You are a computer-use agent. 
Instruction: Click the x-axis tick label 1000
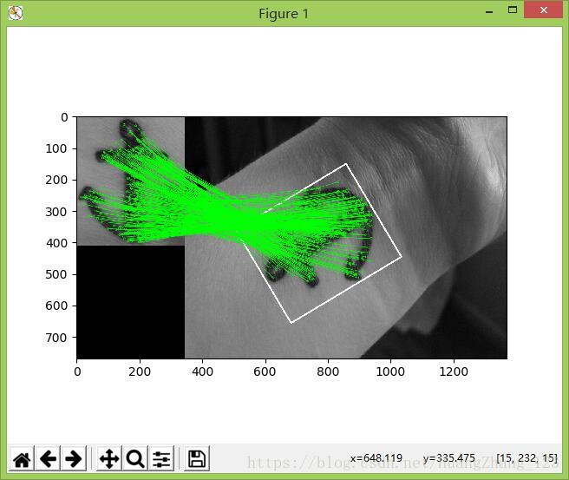coord(390,372)
